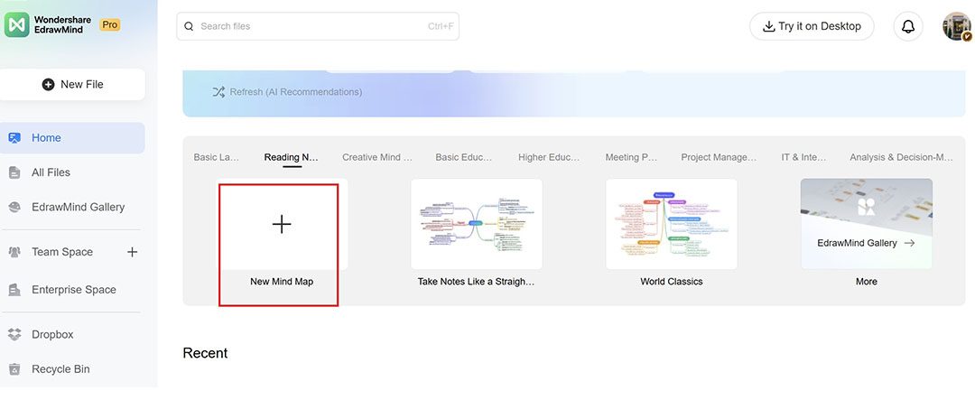Click the magnifier icon in search box
Image resolution: width=975 pixels, height=400 pixels.
coord(189,26)
